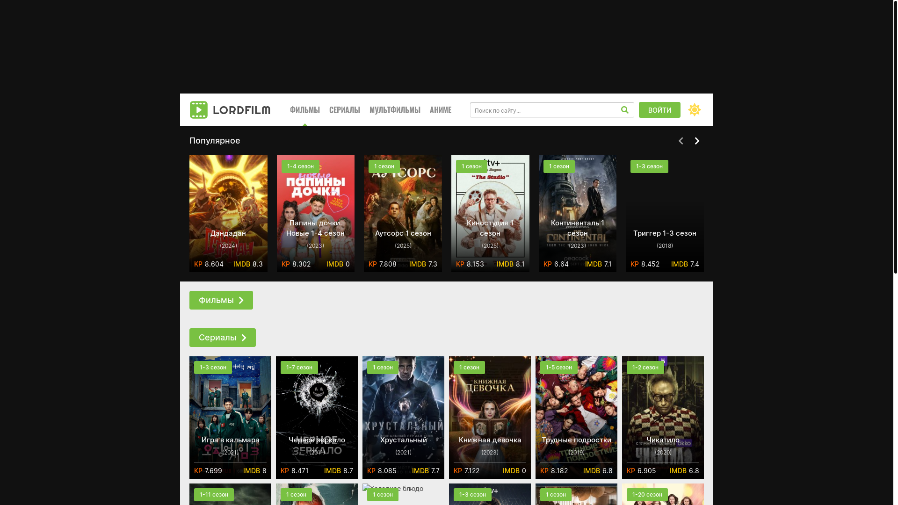Open the ФИЛЬМЫ menu tab

tap(305, 110)
